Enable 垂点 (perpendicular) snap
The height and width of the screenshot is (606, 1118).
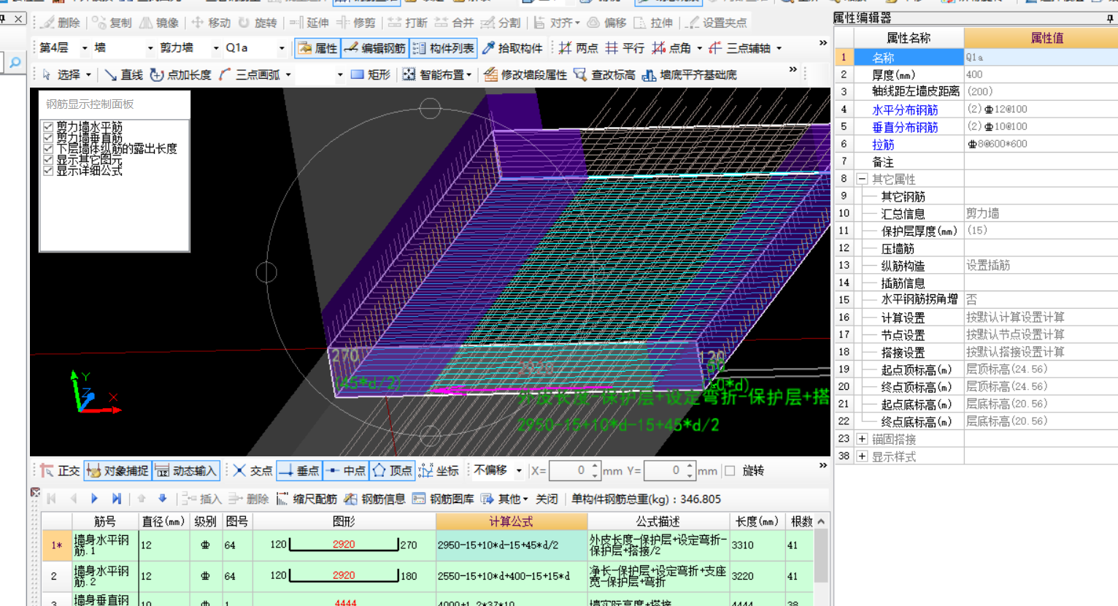pyautogui.click(x=299, y=471)
